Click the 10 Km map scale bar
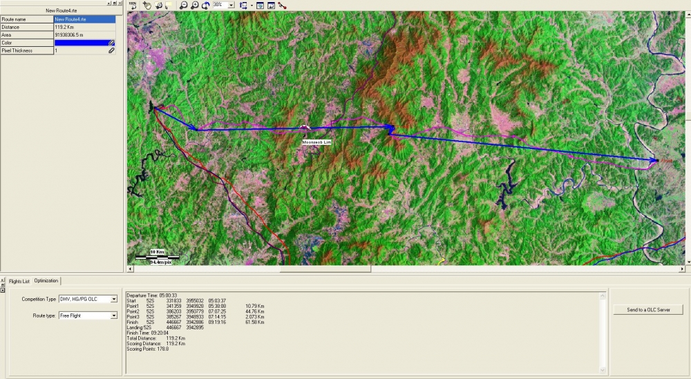The image size is (691, 379). tap(158, 256)
